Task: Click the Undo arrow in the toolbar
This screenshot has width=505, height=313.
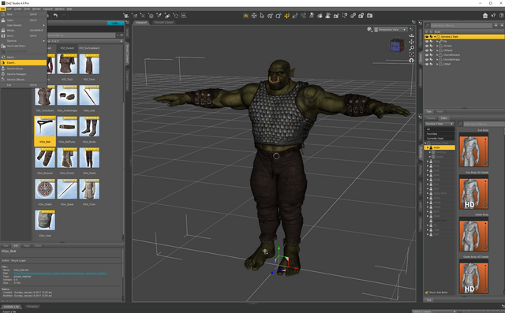Action: pos(55,16)
